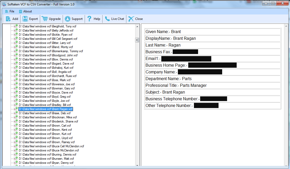Click the Help question mark icon
This screenshot has width=290, height=169.
[x=89, y=19]
